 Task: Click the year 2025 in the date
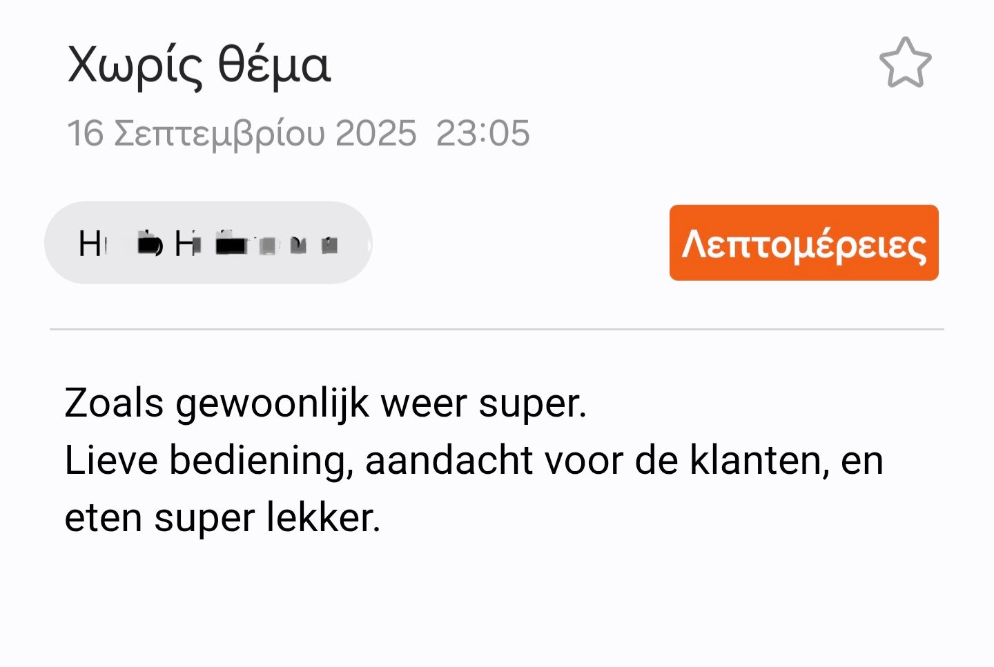tap(376, 133)
